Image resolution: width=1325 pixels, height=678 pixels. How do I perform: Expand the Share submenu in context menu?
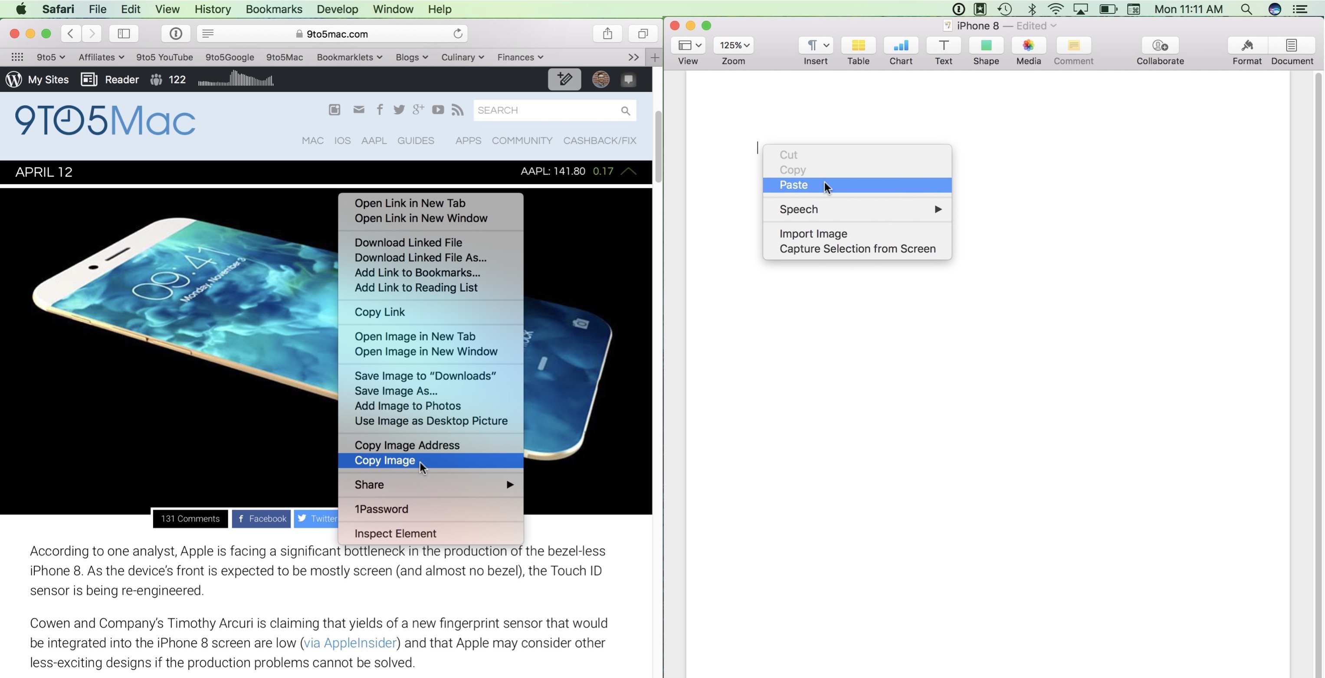[433, 484]
